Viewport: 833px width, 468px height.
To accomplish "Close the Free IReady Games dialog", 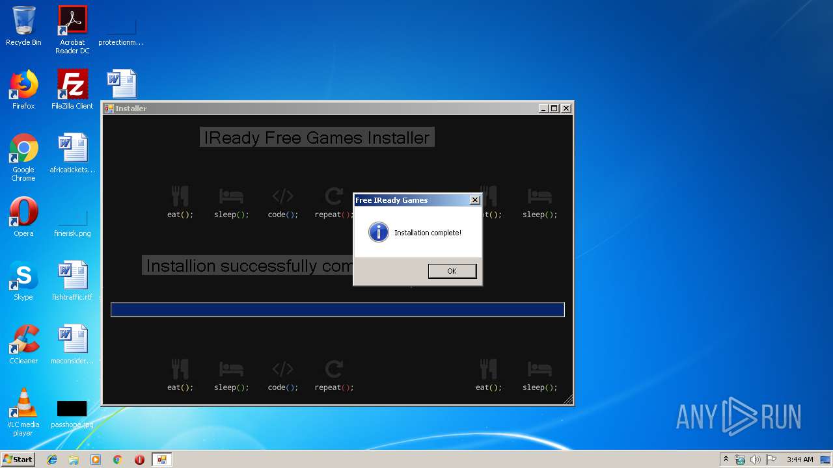I will click(474, 200).
